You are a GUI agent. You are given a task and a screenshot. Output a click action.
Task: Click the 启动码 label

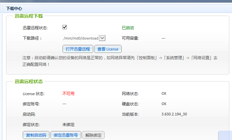point(29,114)
